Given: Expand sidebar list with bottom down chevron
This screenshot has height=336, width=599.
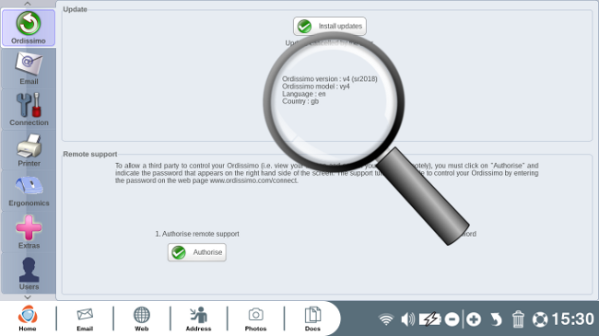Looking at the screenshot, I should 28,297.
